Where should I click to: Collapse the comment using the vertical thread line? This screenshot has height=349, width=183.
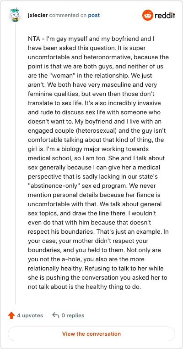point(15,163)
